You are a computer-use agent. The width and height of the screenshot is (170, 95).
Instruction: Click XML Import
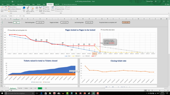coord(68,7)
